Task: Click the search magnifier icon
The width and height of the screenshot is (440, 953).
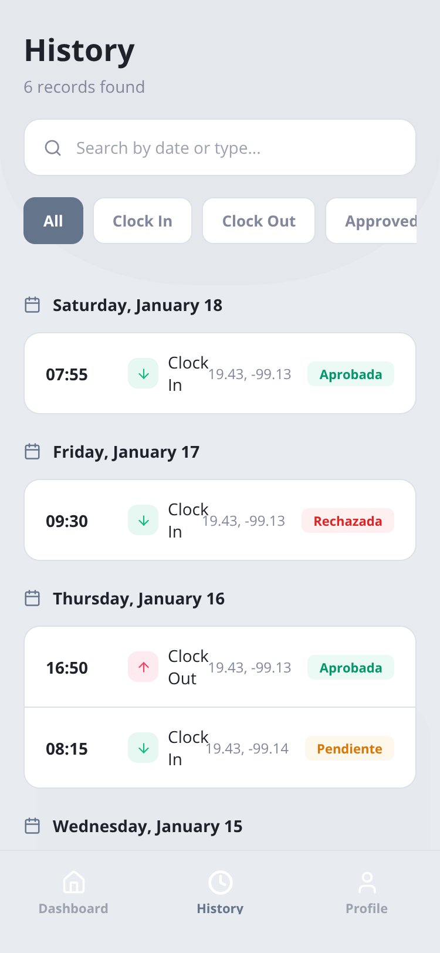Action: (x=53, y=148)
